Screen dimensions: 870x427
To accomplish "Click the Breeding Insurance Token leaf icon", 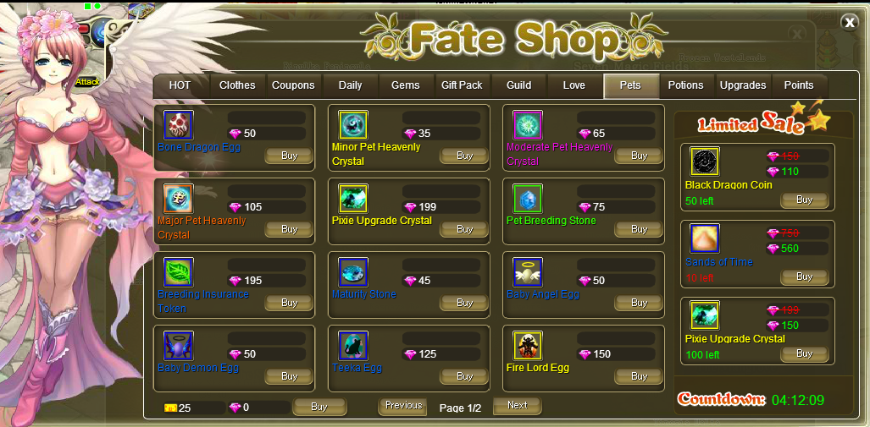I will pos(178,272).
